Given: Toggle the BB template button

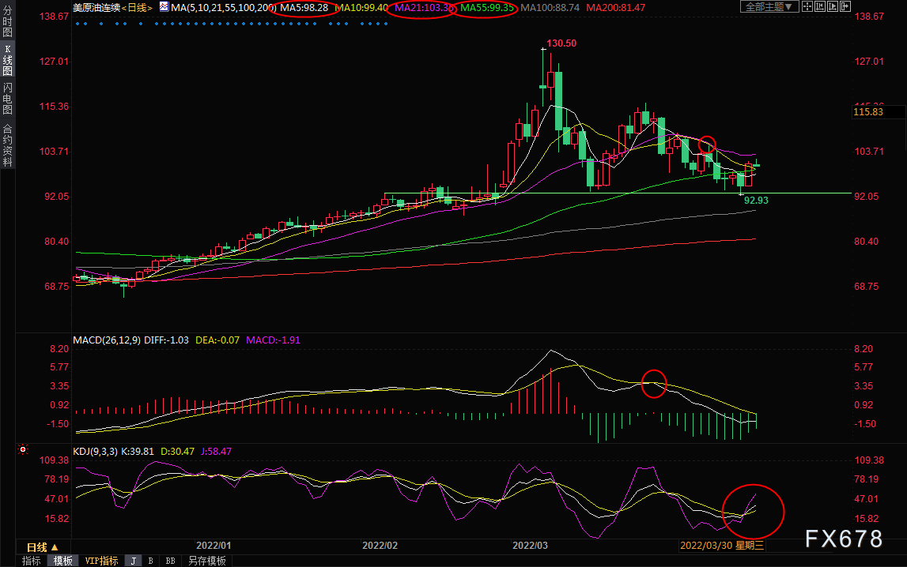Looking at the screenshot, I should (171, 561).
